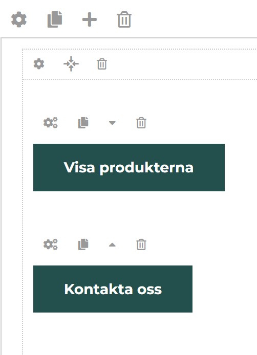Click the Visa produkterna button
Image resolution: width=257 pixels, height=355 pixels.
pos(129,168)
